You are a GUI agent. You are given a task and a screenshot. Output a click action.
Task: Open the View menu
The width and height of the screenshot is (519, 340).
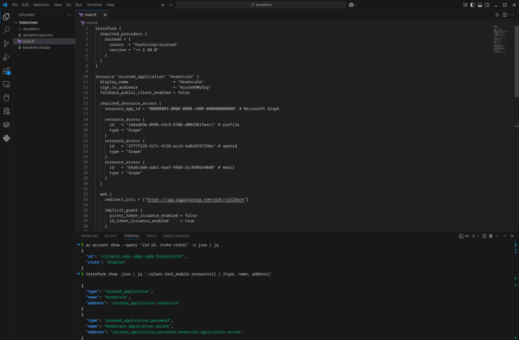coord(58,5)
